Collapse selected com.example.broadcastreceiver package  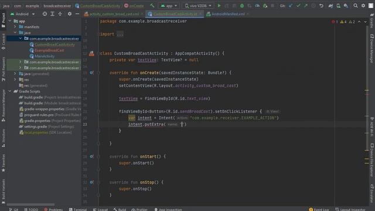click(x=21, y=39)
